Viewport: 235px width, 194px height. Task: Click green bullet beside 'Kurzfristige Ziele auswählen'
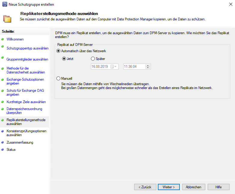(2, 102)
